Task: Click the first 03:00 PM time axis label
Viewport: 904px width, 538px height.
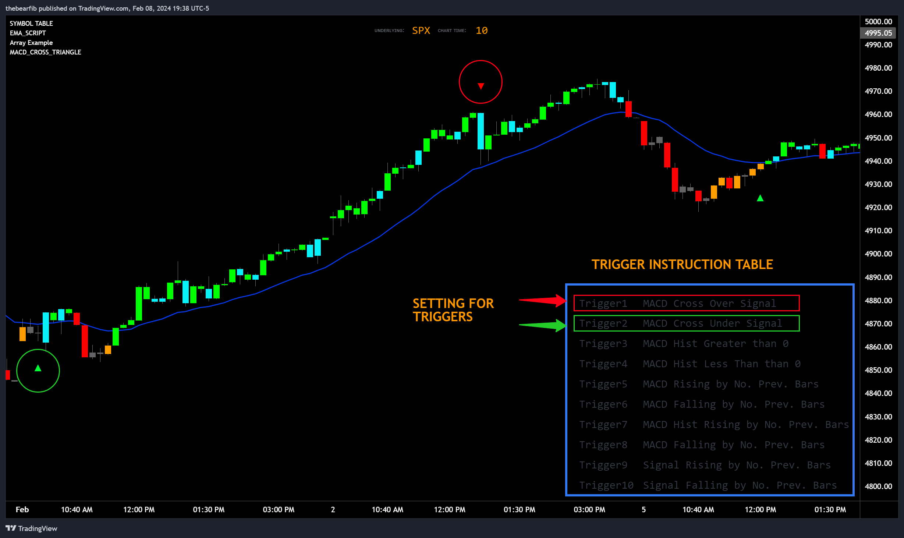Action: tap(279, 510)
